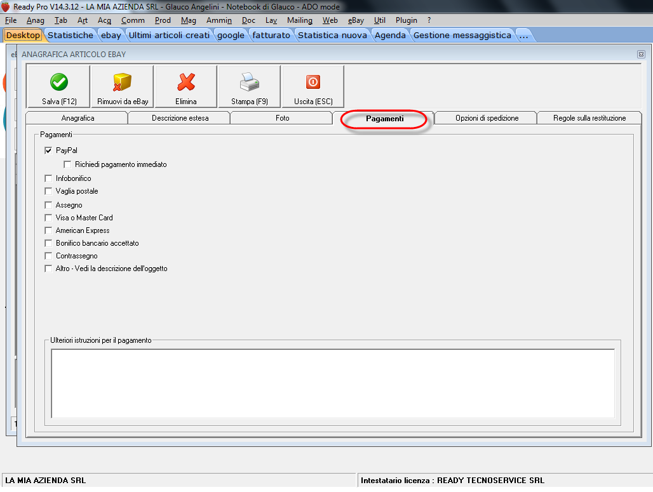The image size is (653, 492).
Task: Enable Richiedi pagamento immediato checkbox
Action: (67, 164)
